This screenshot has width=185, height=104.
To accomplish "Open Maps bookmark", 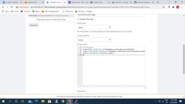I will point(36,11).
